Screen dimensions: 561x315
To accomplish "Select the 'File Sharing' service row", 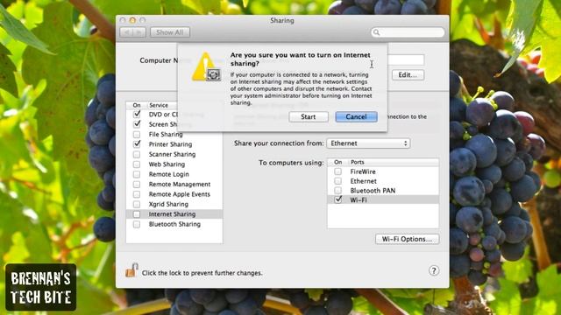I will tap(174, 134).
